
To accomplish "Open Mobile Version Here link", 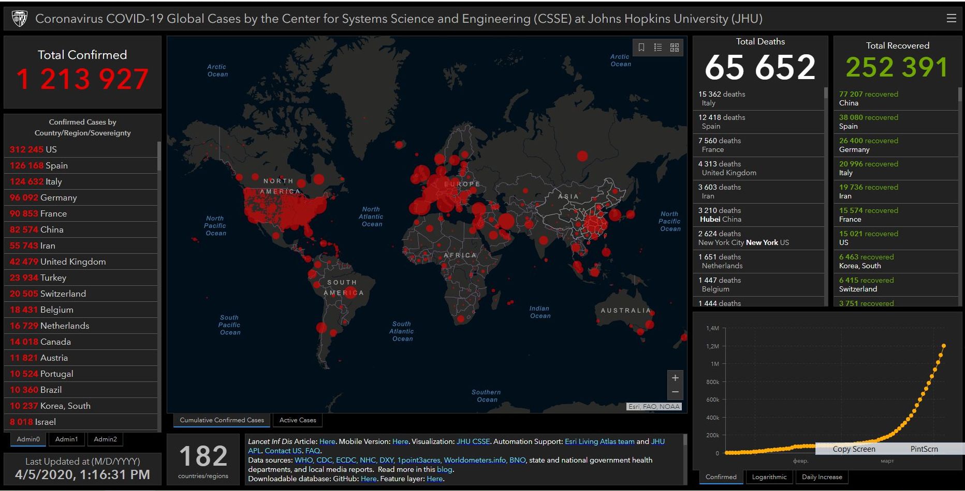I will pos(400,441).
